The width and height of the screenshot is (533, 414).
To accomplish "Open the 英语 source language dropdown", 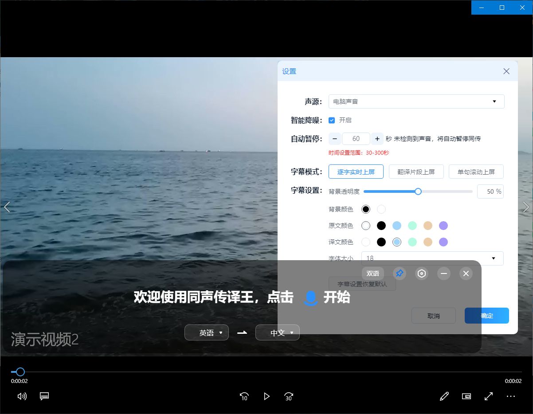I will point(207,332).
